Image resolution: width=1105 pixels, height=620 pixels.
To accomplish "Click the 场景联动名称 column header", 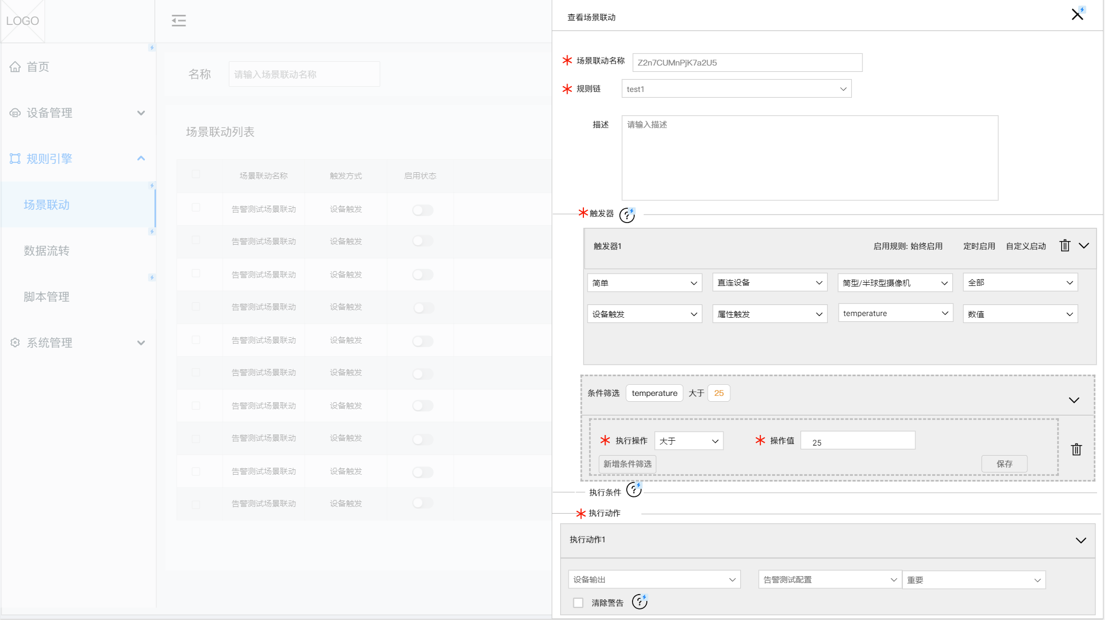I will [264, 175].
